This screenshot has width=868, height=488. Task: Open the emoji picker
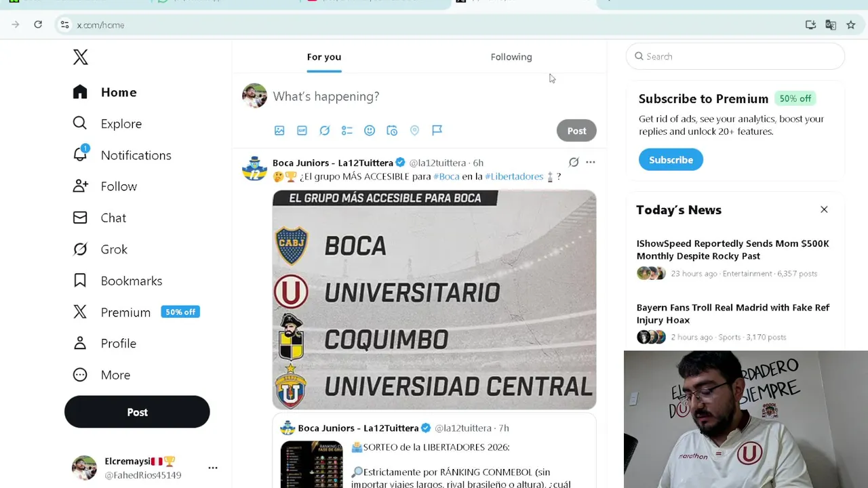pos(370,130)
